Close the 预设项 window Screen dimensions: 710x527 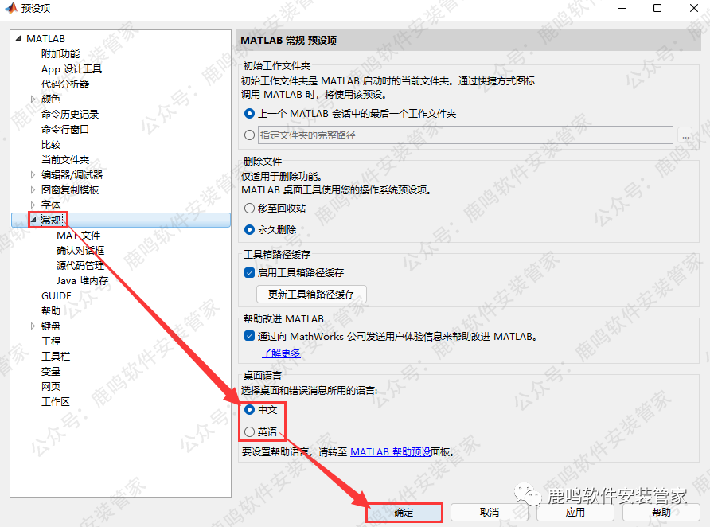[x=694, y=8]
